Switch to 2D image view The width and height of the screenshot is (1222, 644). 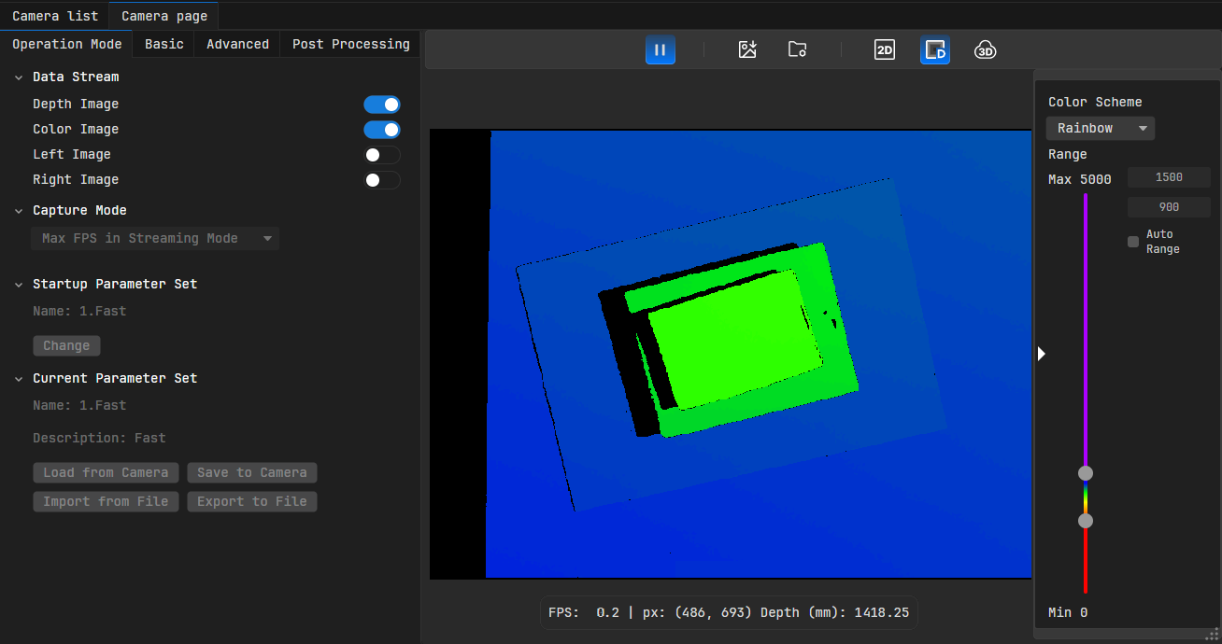click(x=884, y=50)
